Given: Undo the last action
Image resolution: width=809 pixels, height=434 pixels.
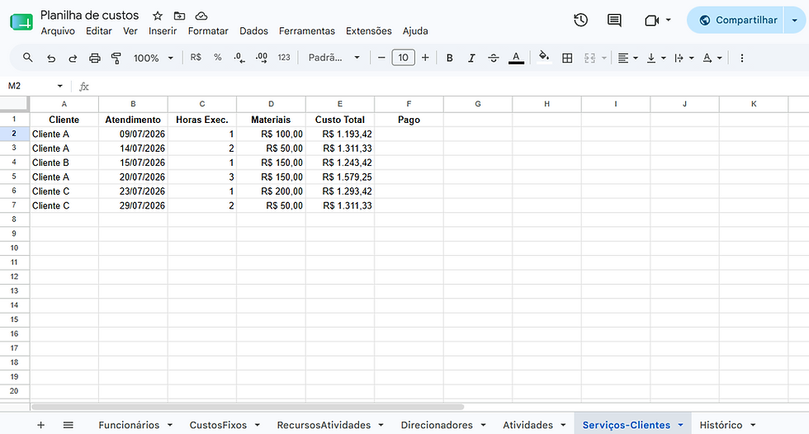Looking at the screenshot, I should [x=50, y=58].
